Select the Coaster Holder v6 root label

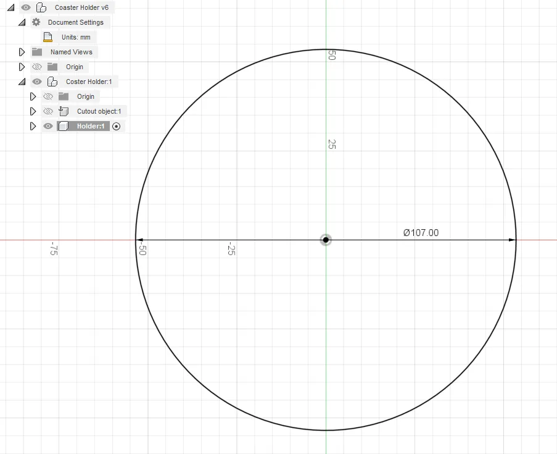[81, 7]
